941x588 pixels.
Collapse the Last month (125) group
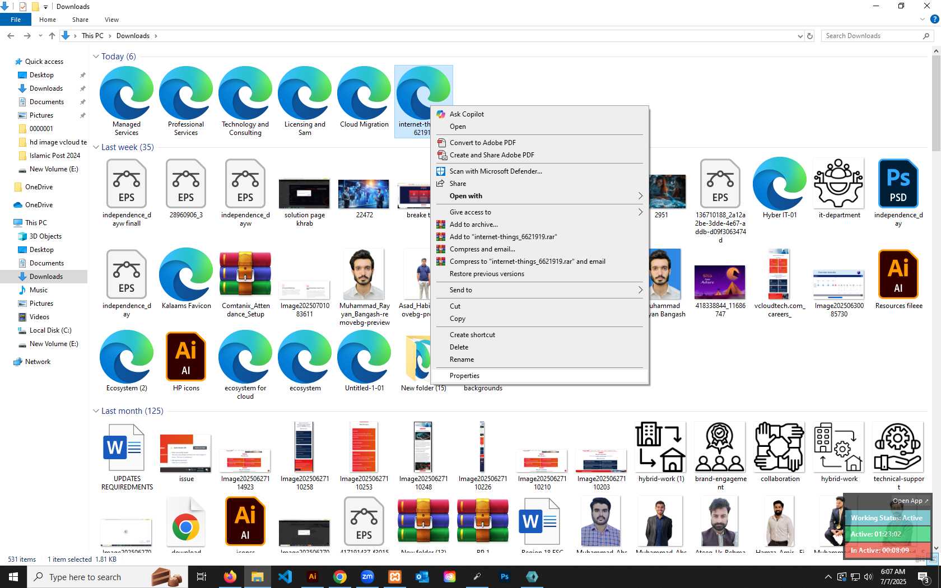[x=96, y=411]
